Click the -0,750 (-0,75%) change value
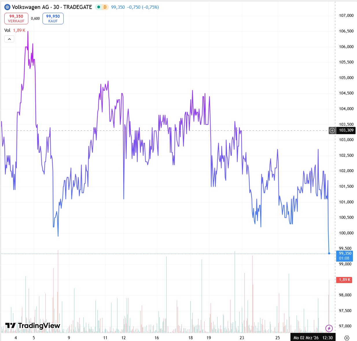Viewport: 357px width, 341px height. 143,7
